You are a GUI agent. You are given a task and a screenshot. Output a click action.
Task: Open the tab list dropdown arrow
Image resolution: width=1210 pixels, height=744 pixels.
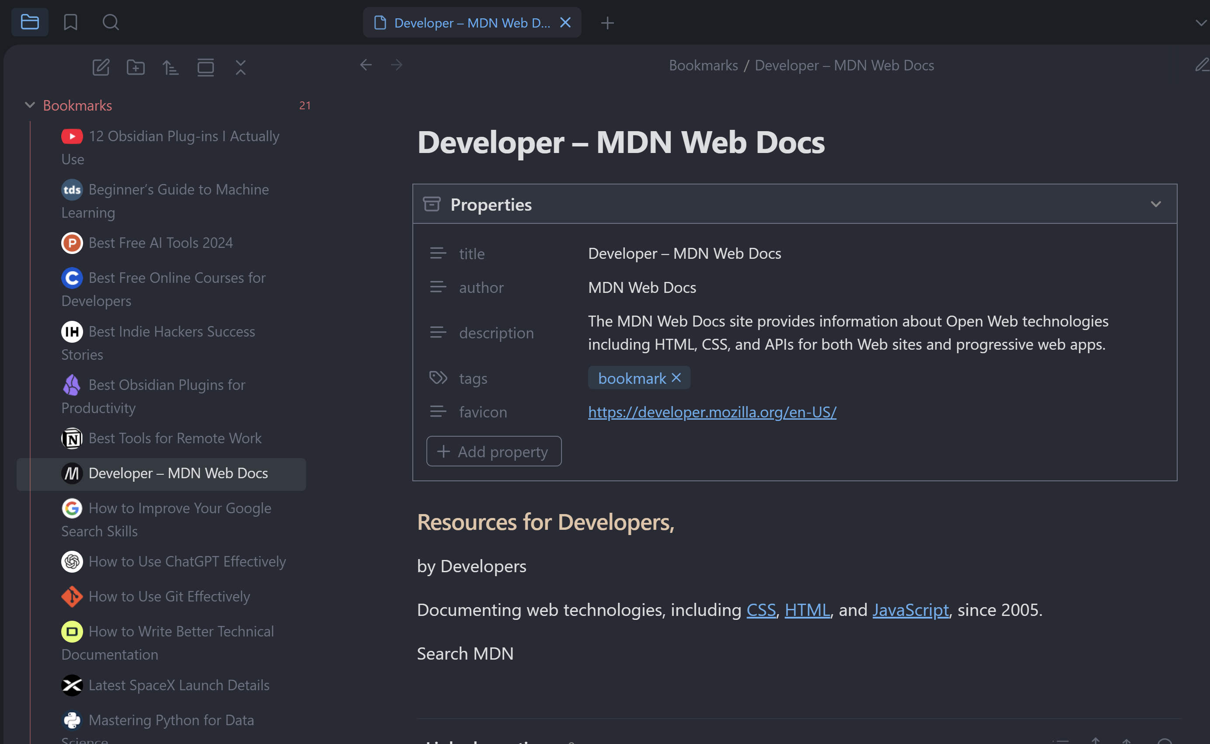pos(1201,23)
